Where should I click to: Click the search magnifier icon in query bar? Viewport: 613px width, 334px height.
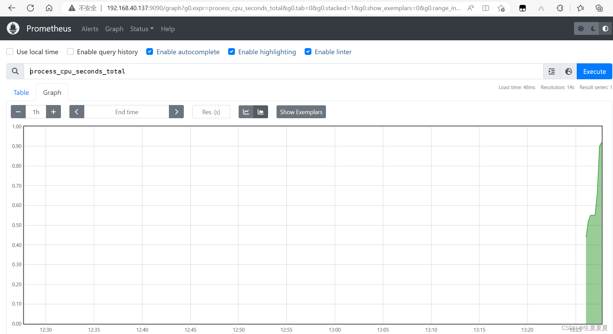click(x=15, y=71)
